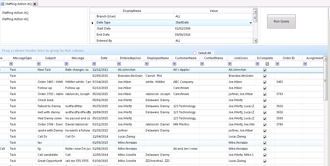Open the Date column filter icon
This screenshot has width=330, height=166.
(94, 64)
